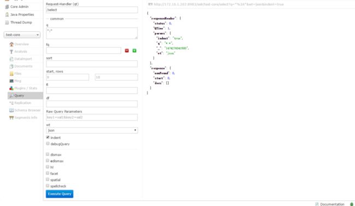The image size is (355, 206).
Task: Go to the Dataimport section
Action: pos(23,59)
